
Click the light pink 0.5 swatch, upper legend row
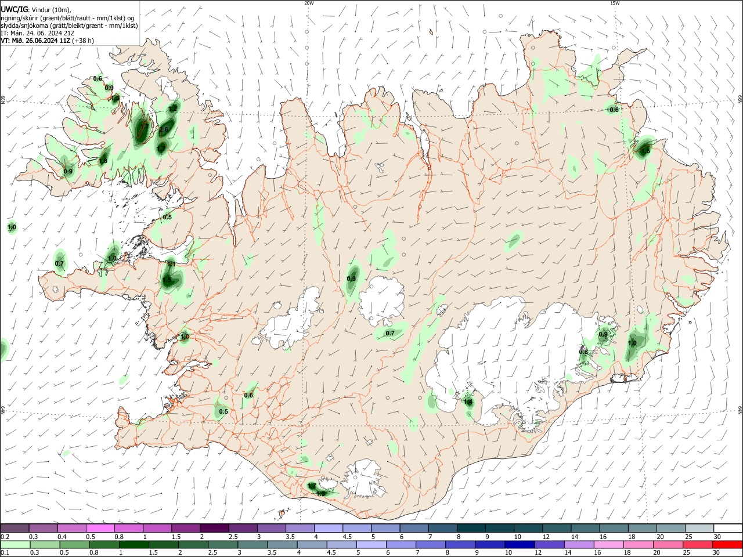point(100,529)
